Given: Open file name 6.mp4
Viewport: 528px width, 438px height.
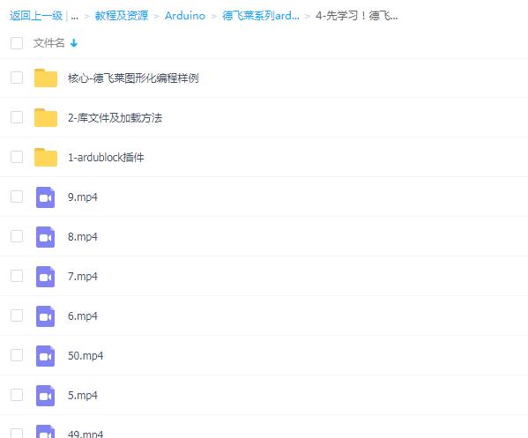Looking at the screenshot, I should (x=83, y=316).
